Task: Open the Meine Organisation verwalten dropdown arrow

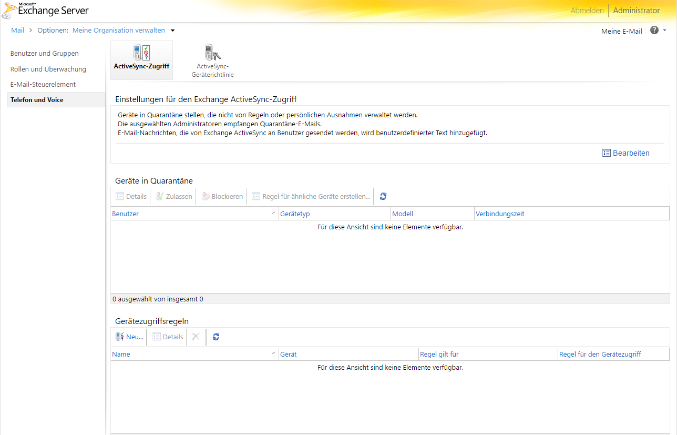Action: point(172,31)
